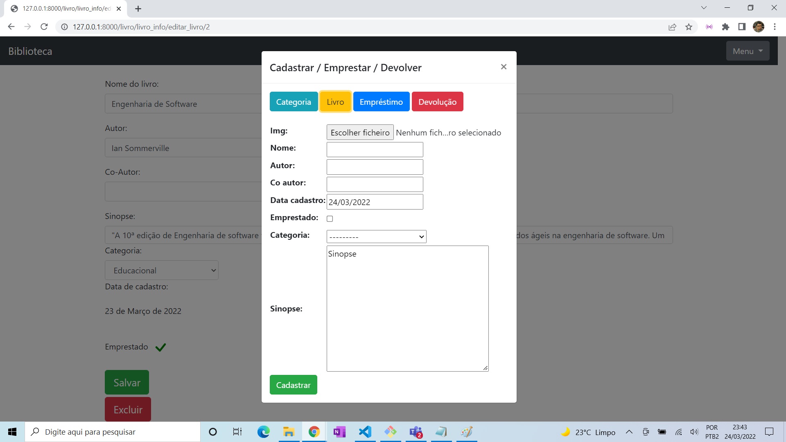Bookmark this page with the star icon

(x=689, y=27)
